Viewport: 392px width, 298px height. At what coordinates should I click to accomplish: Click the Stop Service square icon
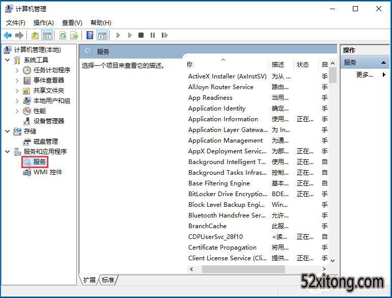click(141, 35)
